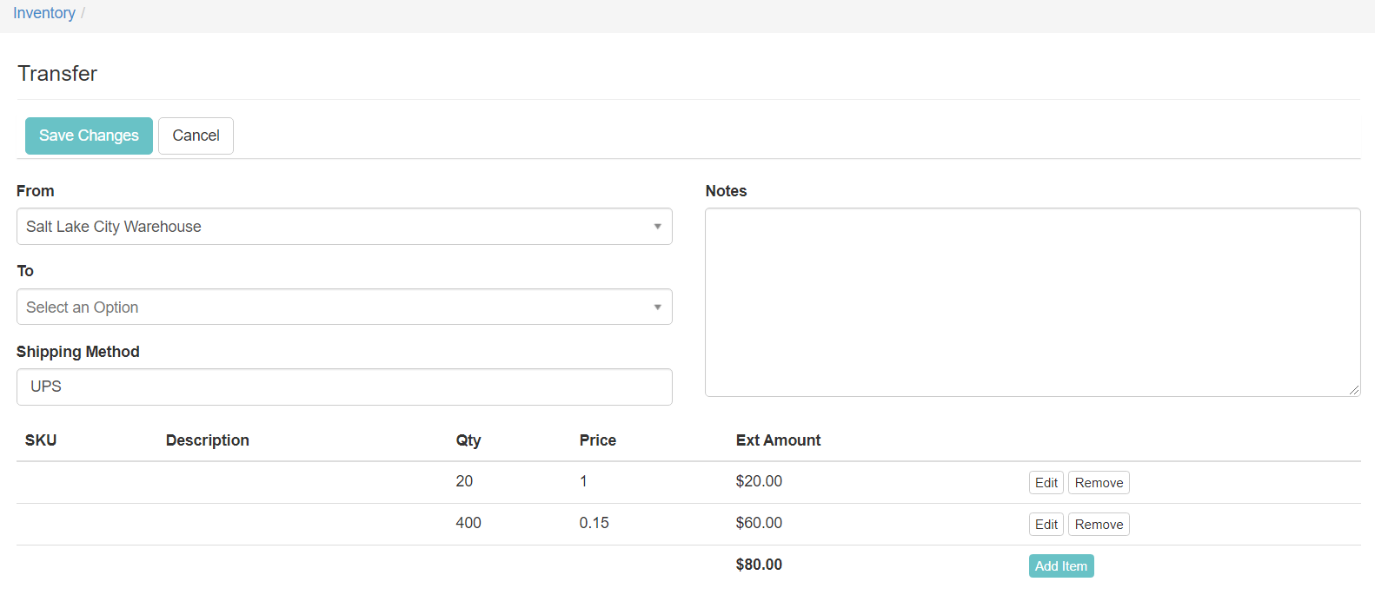Click inside the Notes text area
Image resolution: width=1375 pixels, height=595 pixels.
pyautogui.click(x=1032, y=302)
